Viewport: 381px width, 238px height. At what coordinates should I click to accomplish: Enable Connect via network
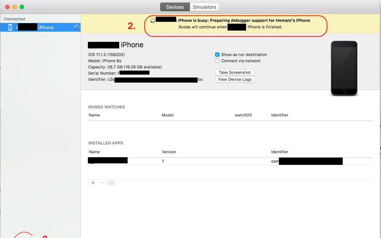(x=217, y=61)
